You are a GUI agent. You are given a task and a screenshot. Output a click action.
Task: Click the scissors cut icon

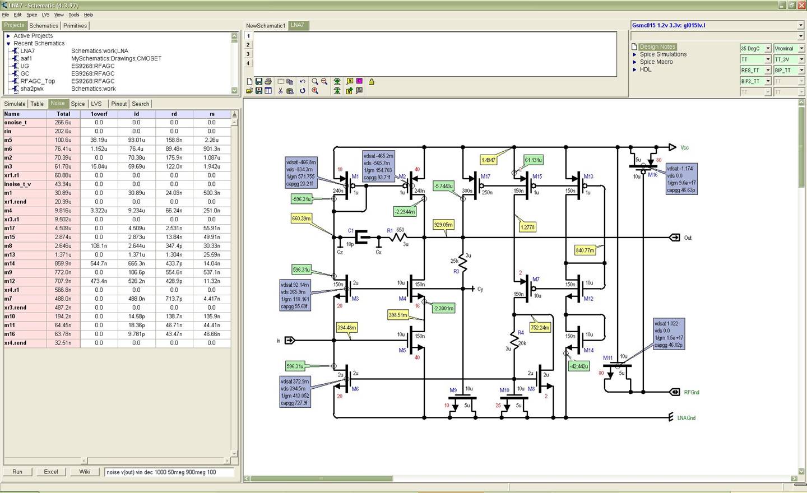click(x=280, y=91)
